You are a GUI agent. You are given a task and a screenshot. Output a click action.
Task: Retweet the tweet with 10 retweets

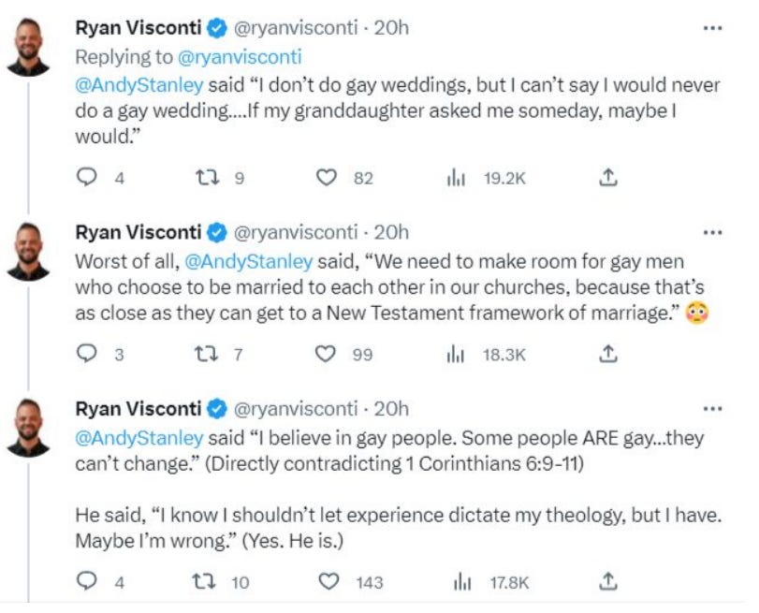(x=204, y=581)
